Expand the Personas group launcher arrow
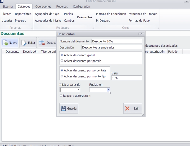This screenshot has width=190, height=146. click(32, 28)
